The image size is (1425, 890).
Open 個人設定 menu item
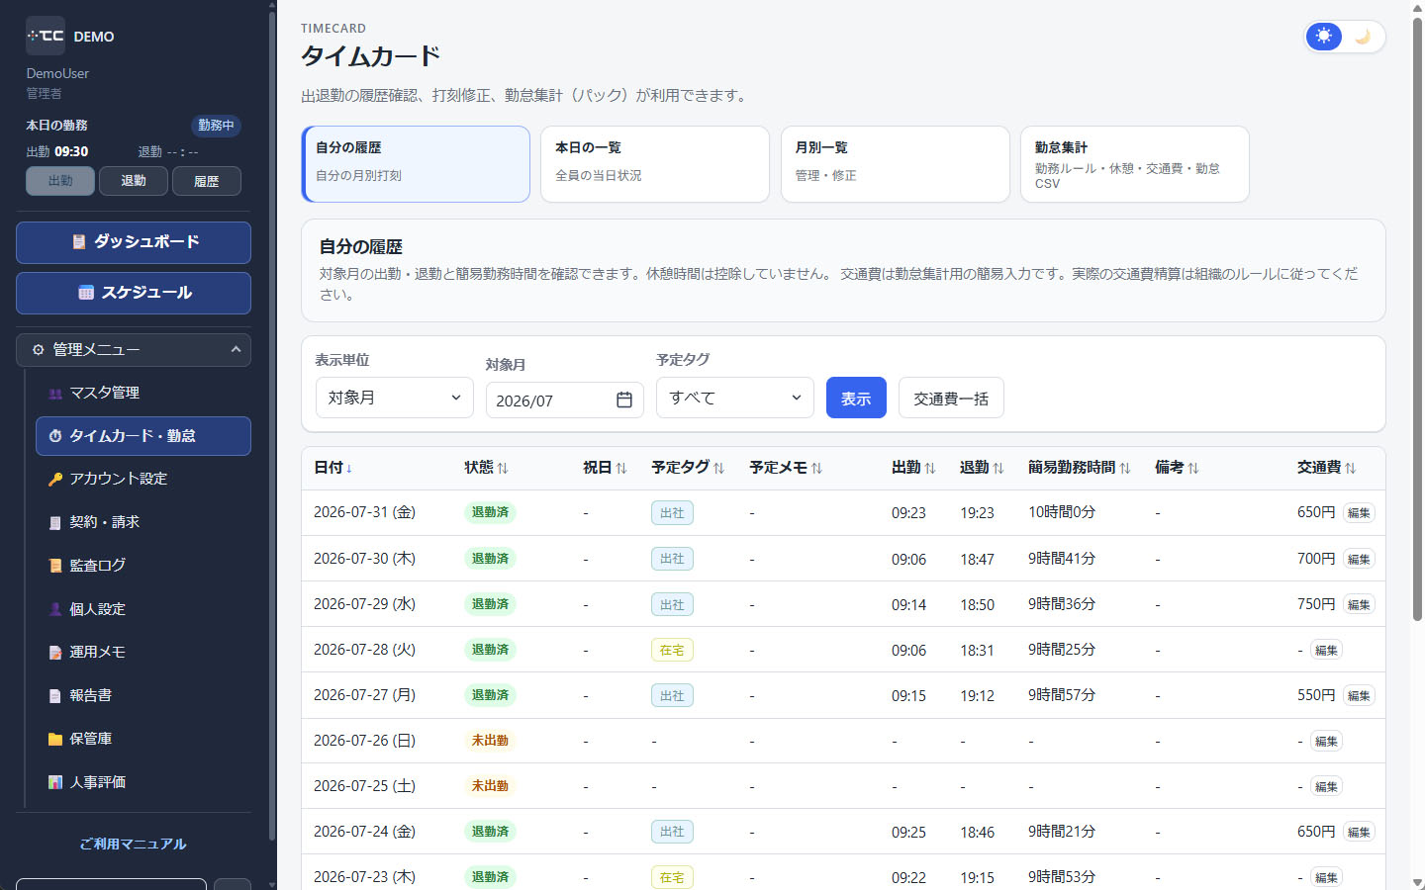tap(142, 609)
